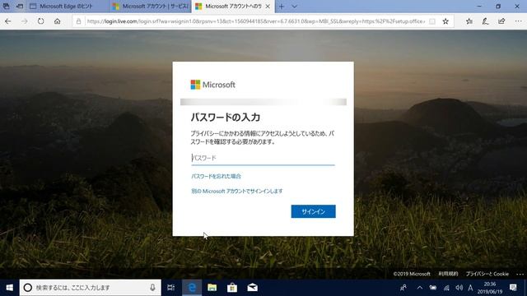
Task: Open the 利用規約 footer link
Action: click(x=448, y=274)
